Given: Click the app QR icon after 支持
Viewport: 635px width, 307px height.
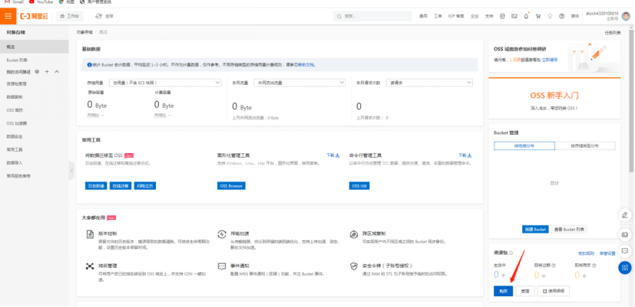Looking at the screenshot, I should click(503, 16).
